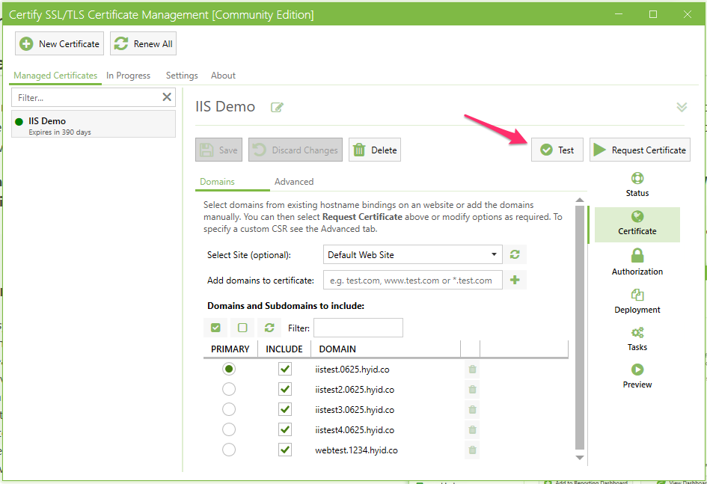The image size is (707, 484).
Task: Open the About tab
Action: click(223, 76)
